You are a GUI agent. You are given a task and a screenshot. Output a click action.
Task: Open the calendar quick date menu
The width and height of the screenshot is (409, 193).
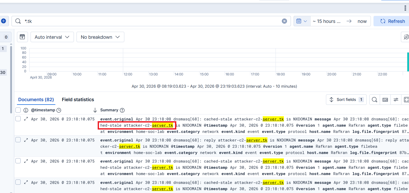(x=302, y=21)
